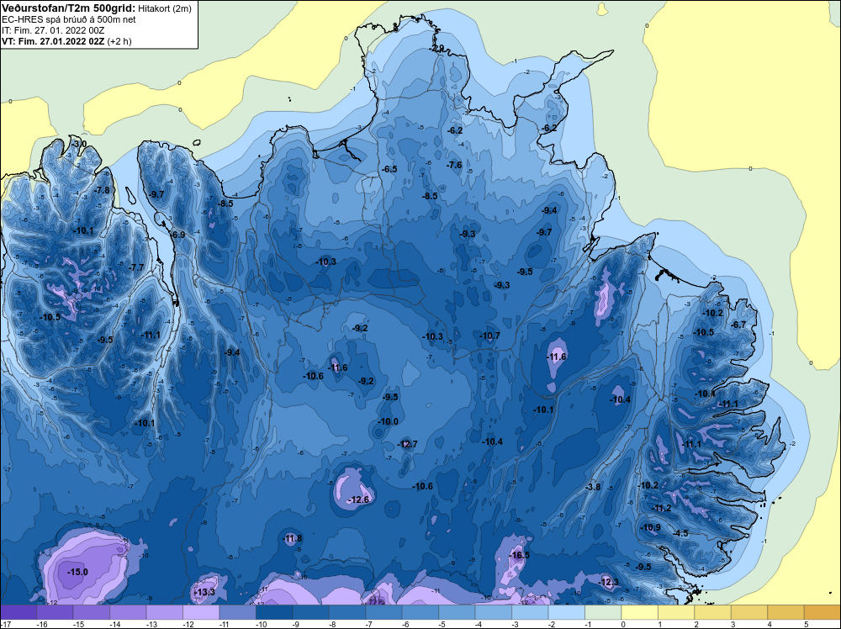Screen dimensions: 841x629
Task: Click the -10.7 temperature label
Action: pos(489,336)
